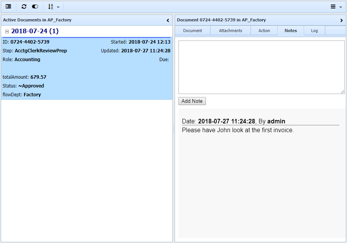Open the sort options dropdown arrow
Image resolution: width=347 pixels, height=243 pixels.
tap(57, 6)
